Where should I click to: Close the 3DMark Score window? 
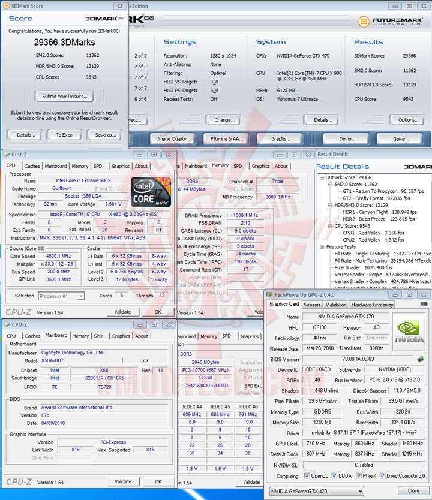click(x=120, y=6)
